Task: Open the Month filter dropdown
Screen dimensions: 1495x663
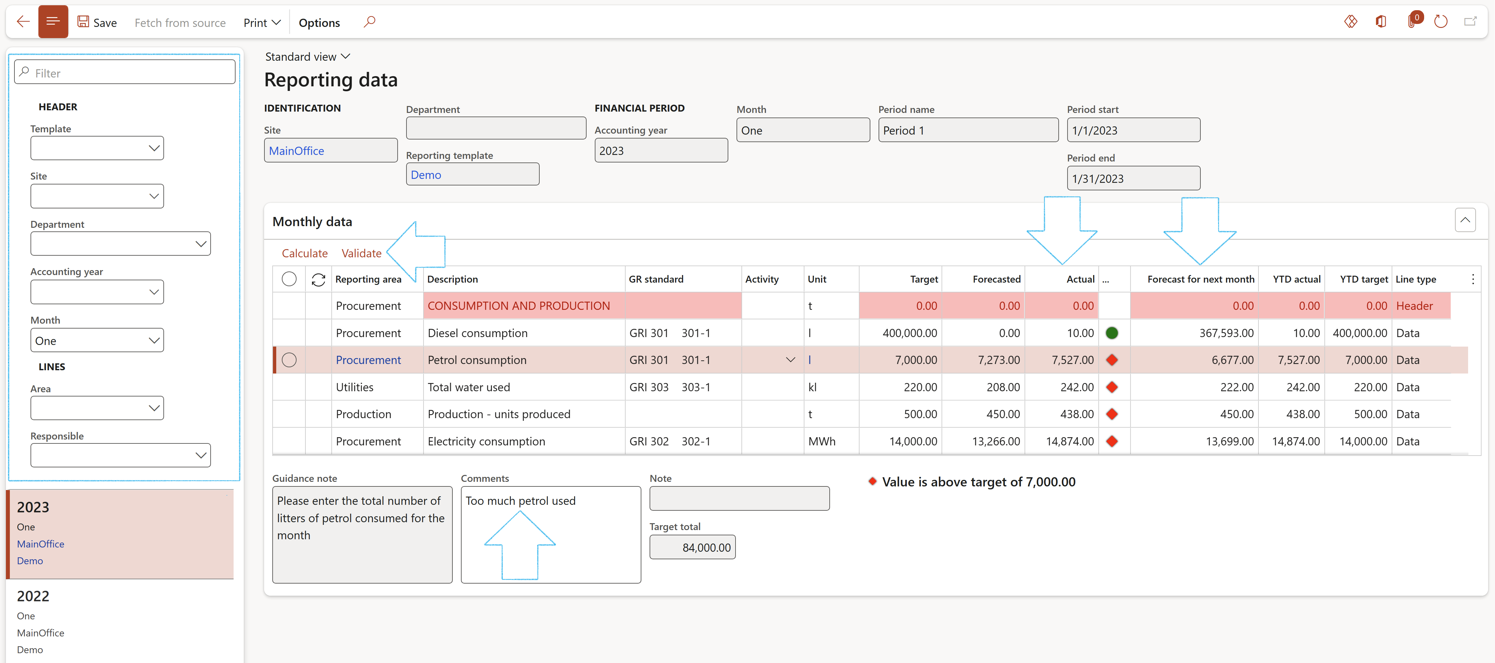Action: coord(154,340)
